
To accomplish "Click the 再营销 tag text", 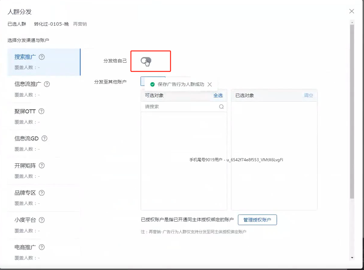I will pyautogui.click(x=80, y=24).
